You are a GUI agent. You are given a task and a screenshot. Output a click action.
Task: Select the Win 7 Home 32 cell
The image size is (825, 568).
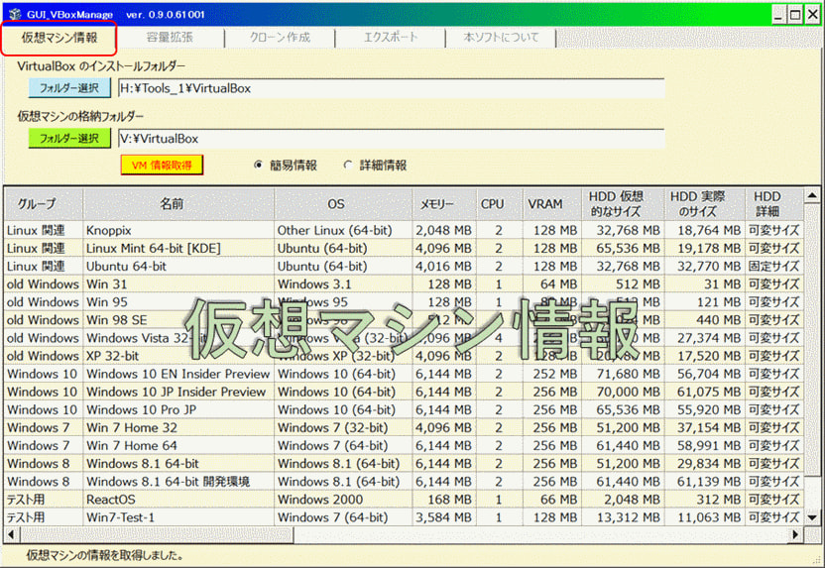click(178, 427)
